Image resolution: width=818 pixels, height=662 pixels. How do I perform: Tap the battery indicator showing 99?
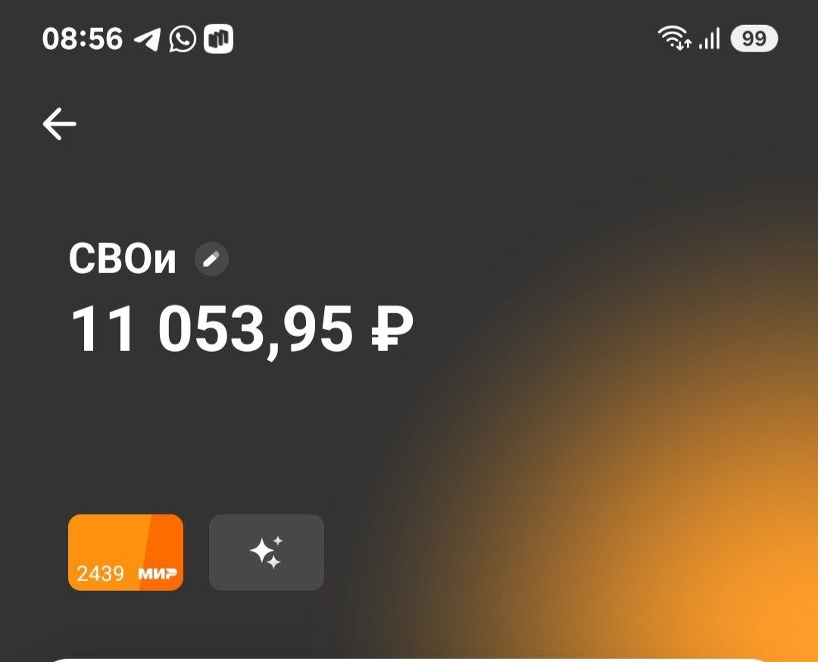tap(754, 39)
